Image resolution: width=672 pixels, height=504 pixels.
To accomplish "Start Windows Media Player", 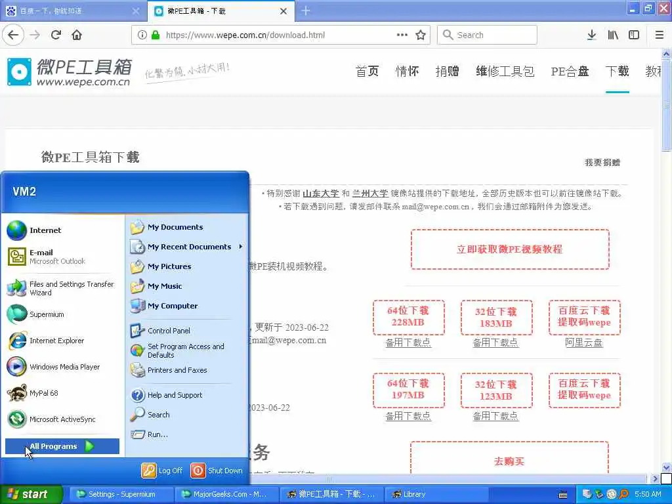I will click(x=63, y=367).
